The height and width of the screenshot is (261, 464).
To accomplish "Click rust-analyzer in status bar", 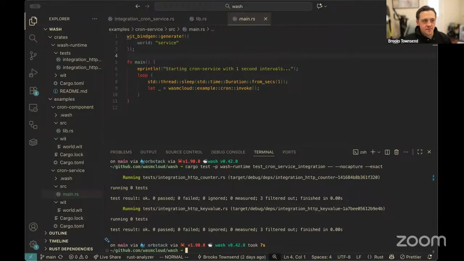I will 140,257.
